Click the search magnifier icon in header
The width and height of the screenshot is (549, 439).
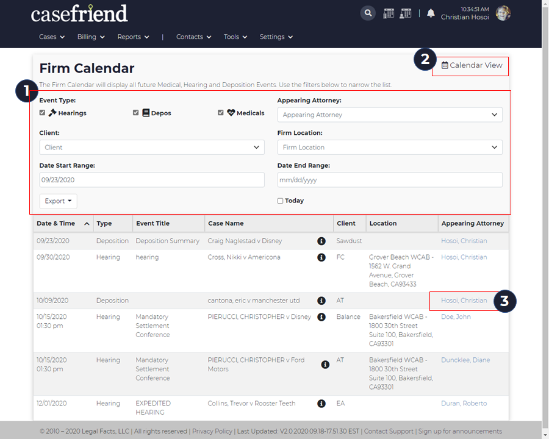(368, 13)
